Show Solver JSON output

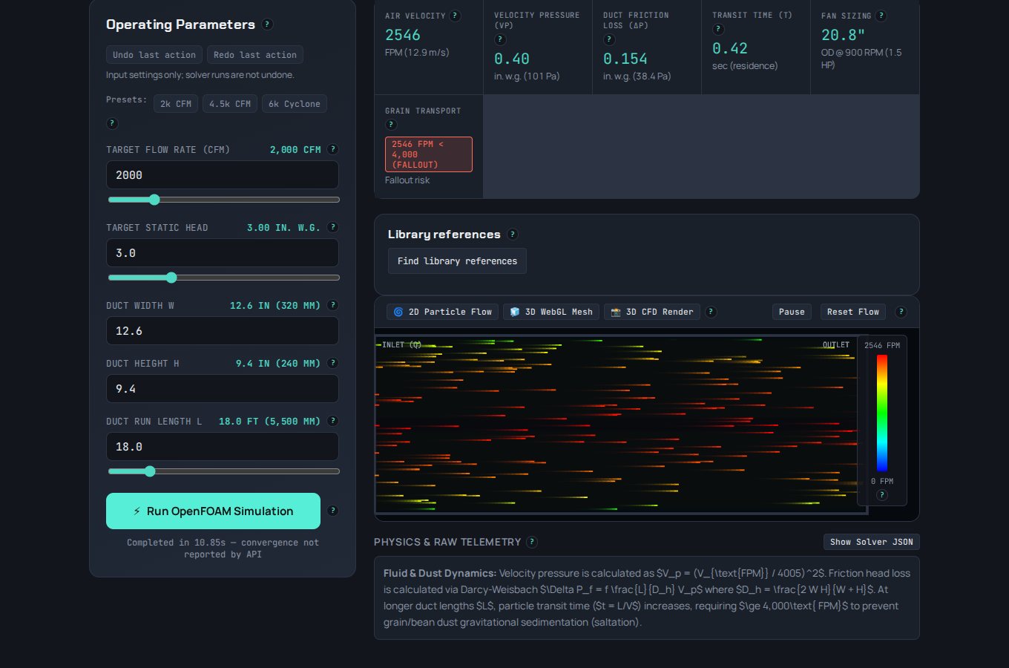(872, 542)
